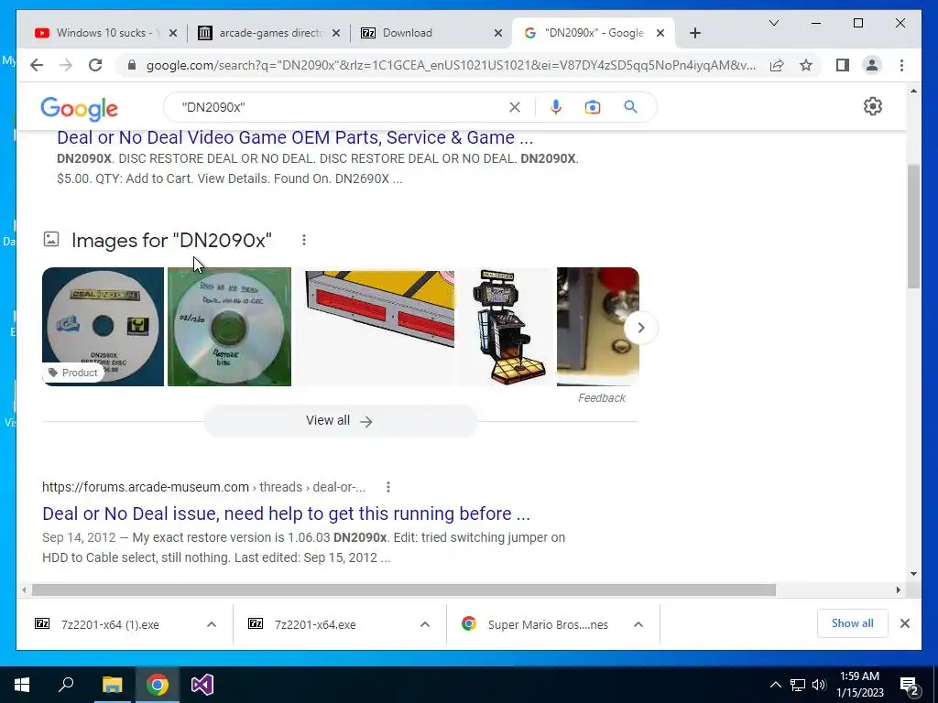
Task: Click the scroll down arrow of page
Action: coord(913,574)
